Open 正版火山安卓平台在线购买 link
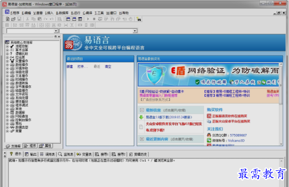289x187 pixels. coord(231,121)
